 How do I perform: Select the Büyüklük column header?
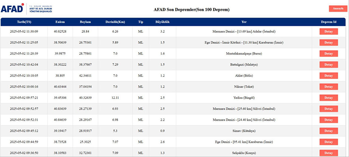pyautogui.click(x=162, y=22)
